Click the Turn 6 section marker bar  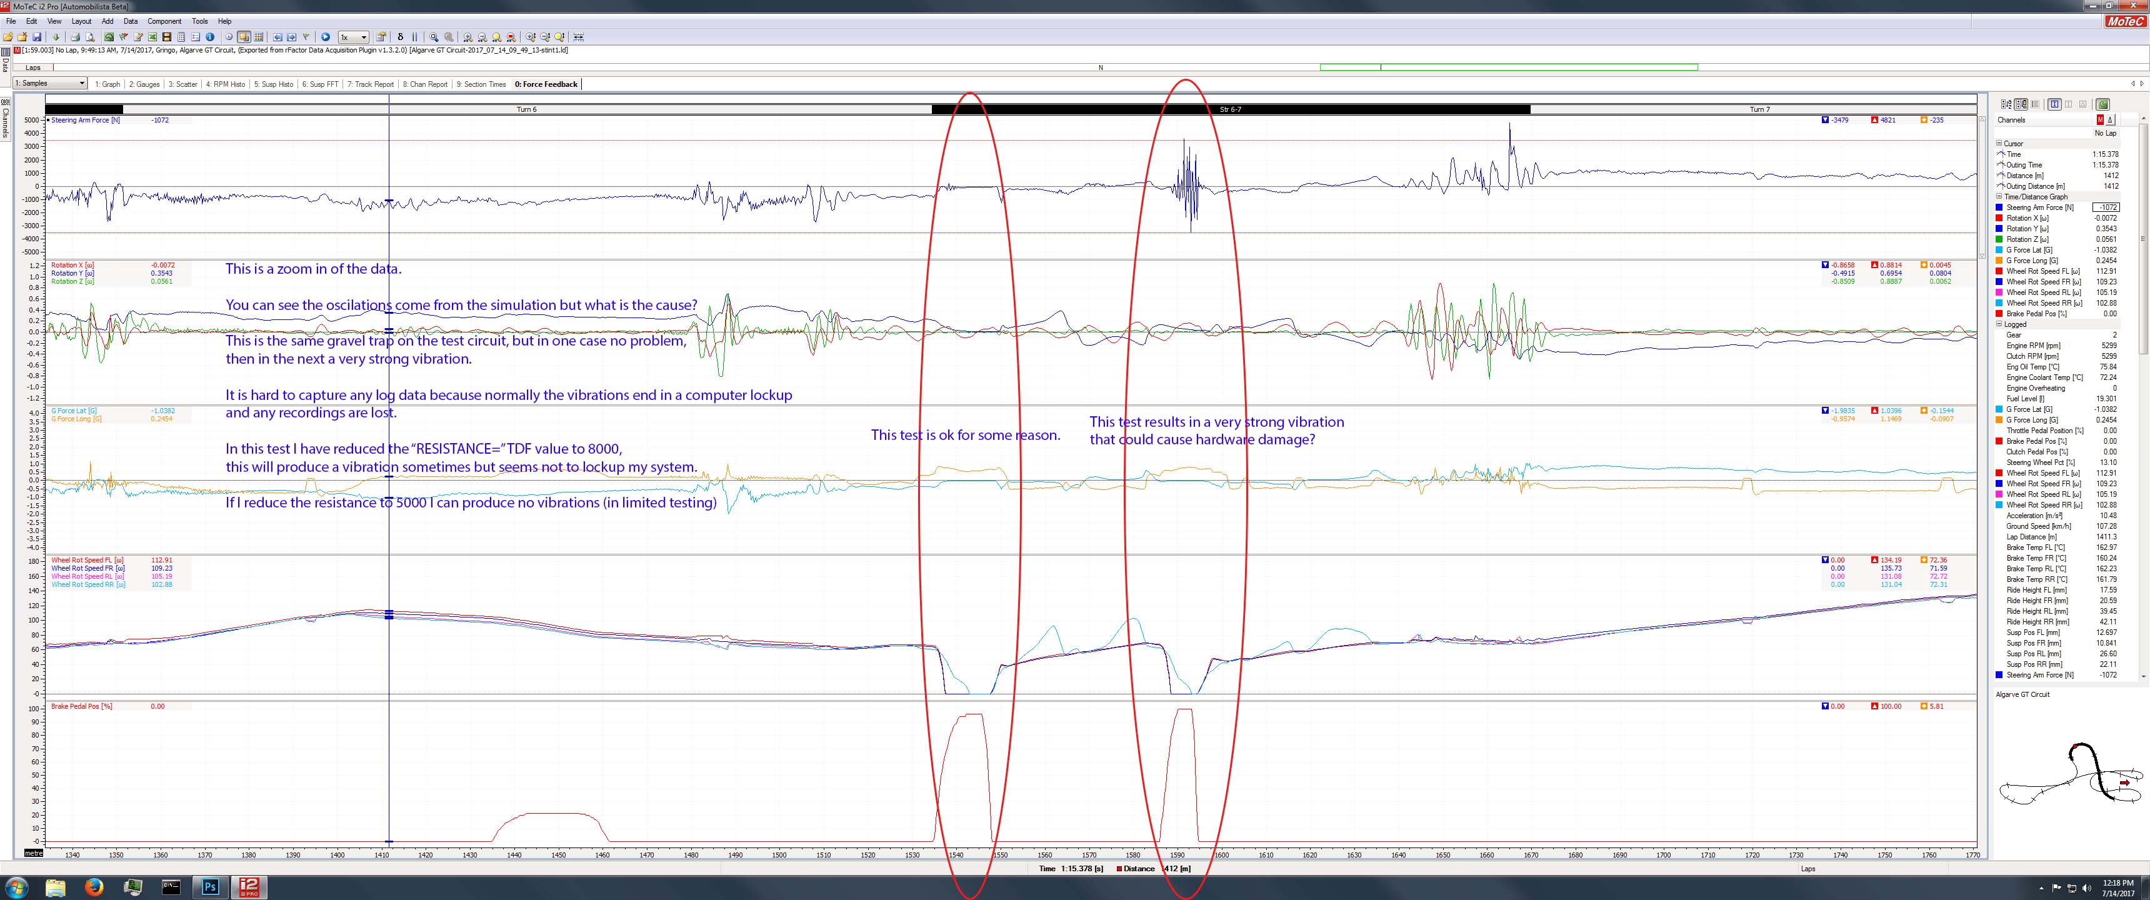click(527, 109)
